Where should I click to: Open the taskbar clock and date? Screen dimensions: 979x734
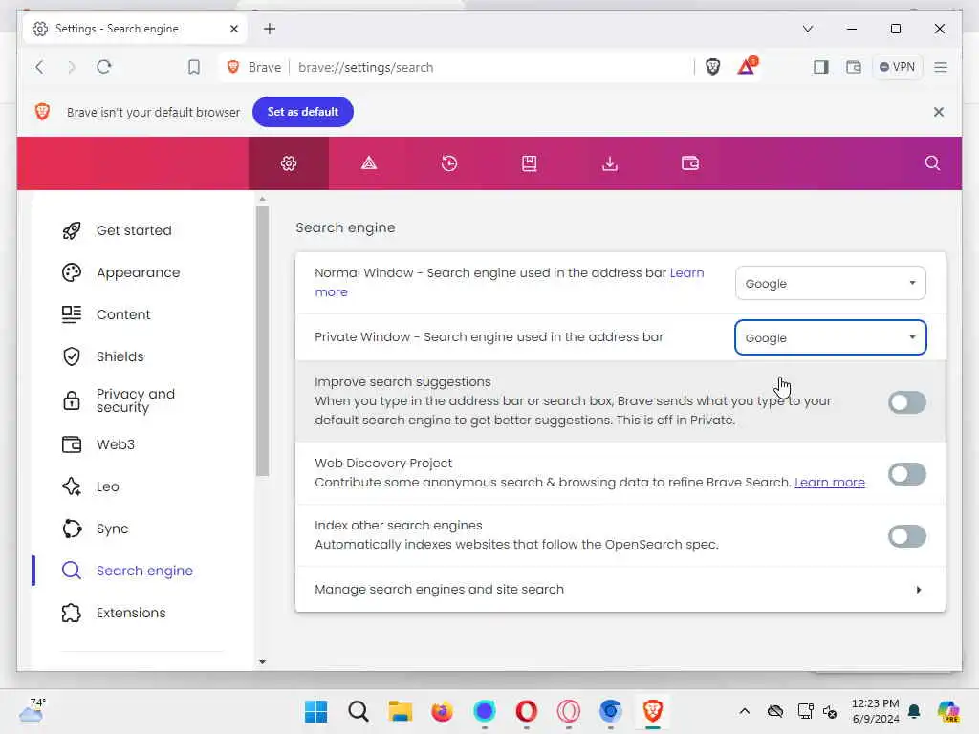pos(876,711)
